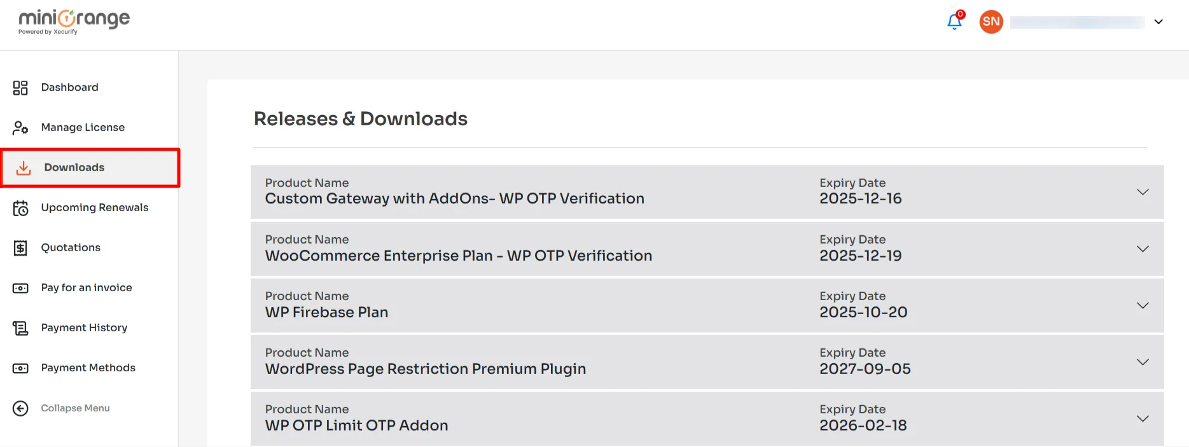Open the account dropdown arrow
The width and height of the screenshot is (1189, 447).
click(x=1158, y=22)
